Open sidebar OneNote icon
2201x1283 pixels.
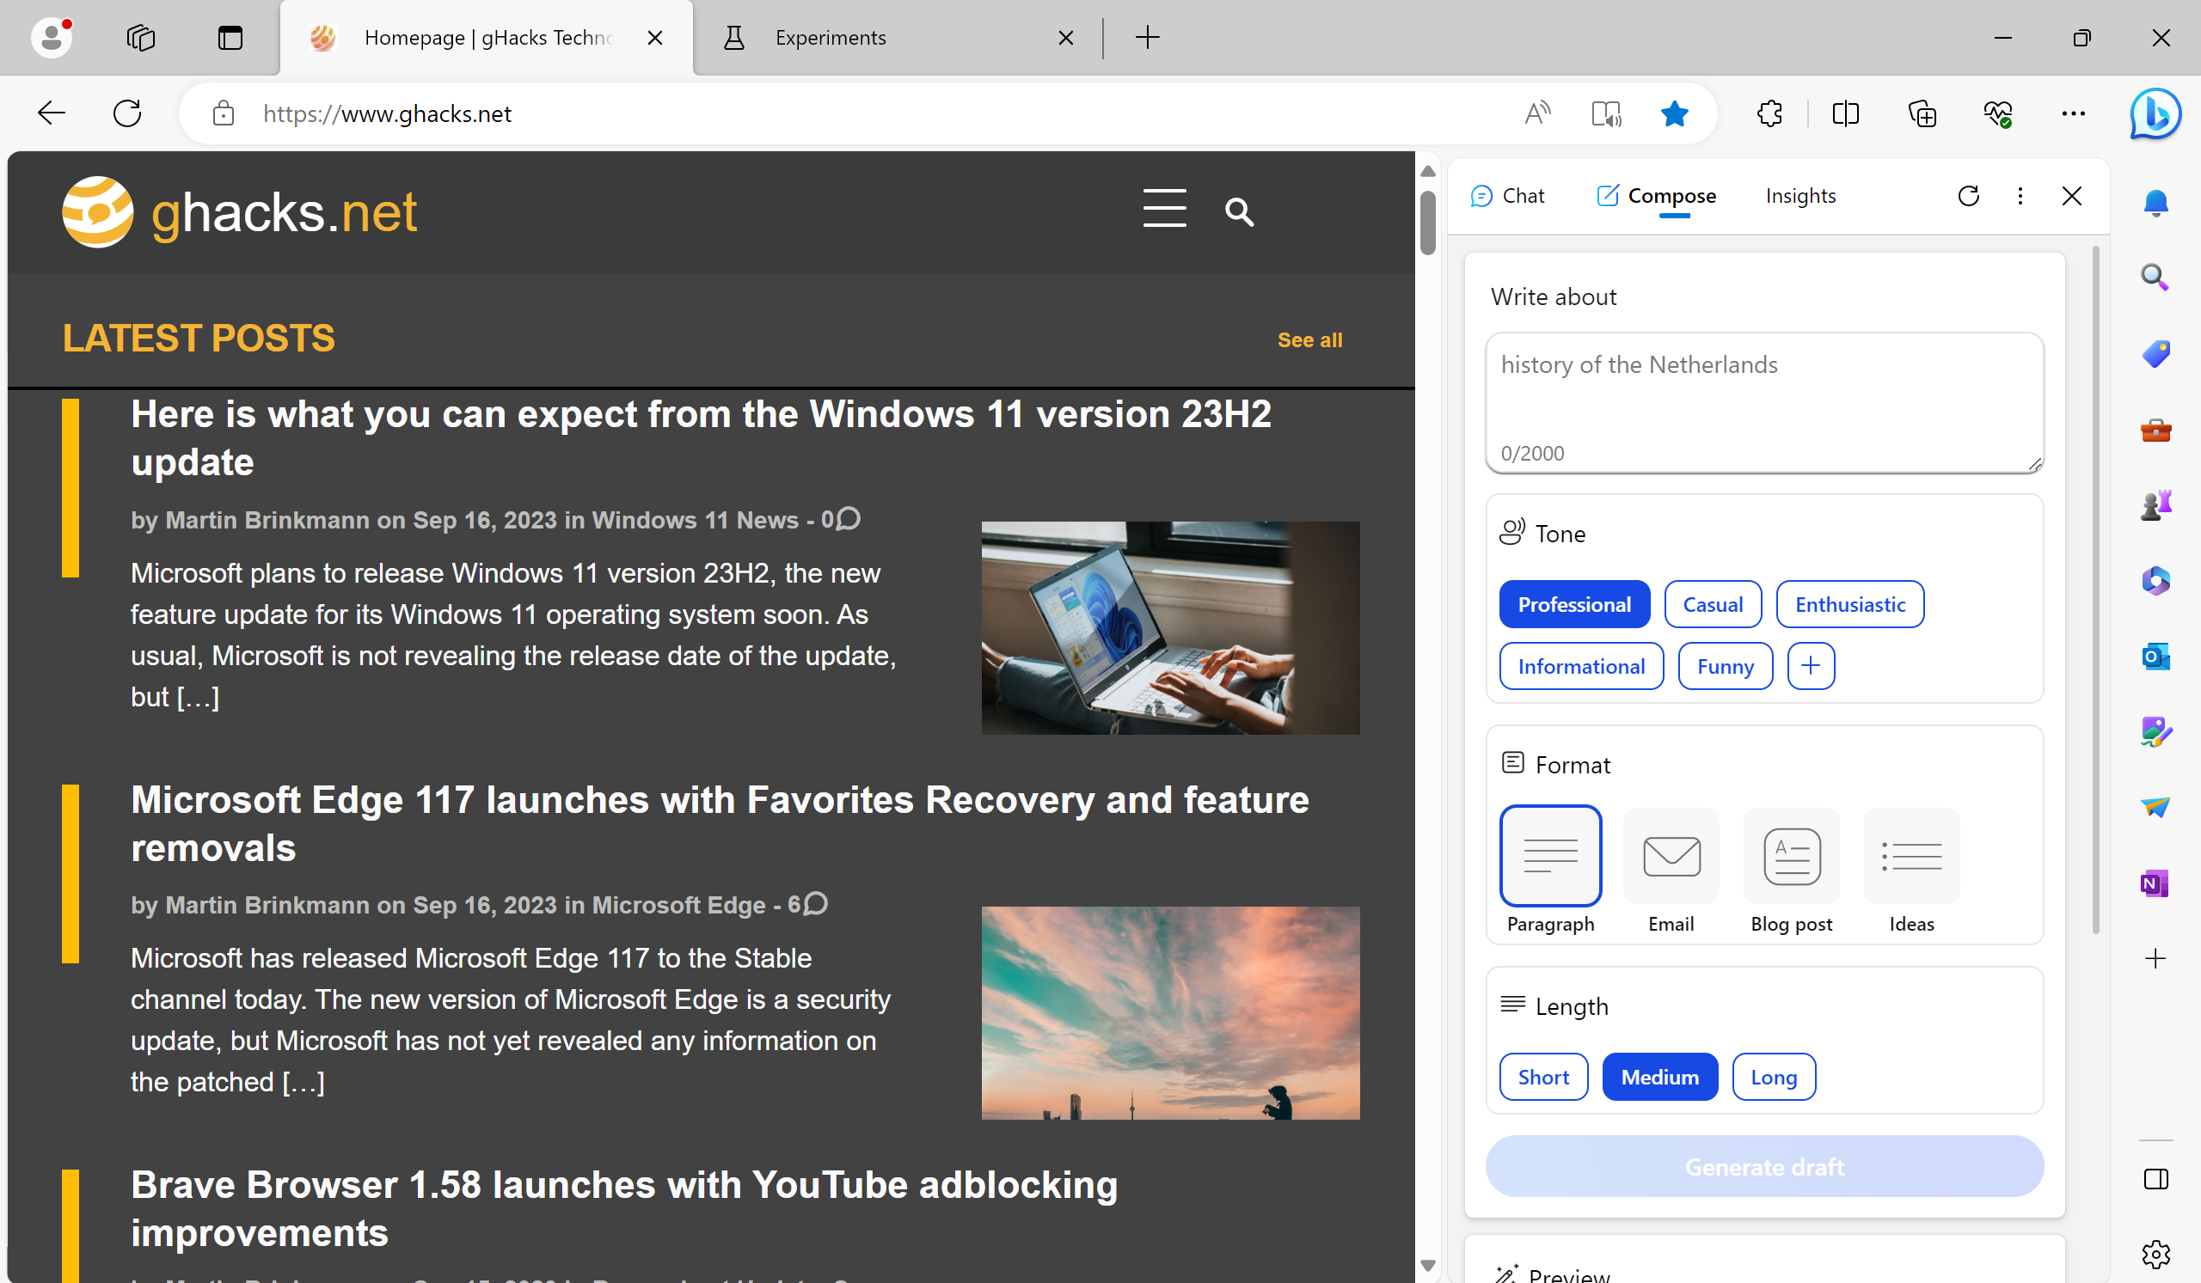coord(2155,883)
